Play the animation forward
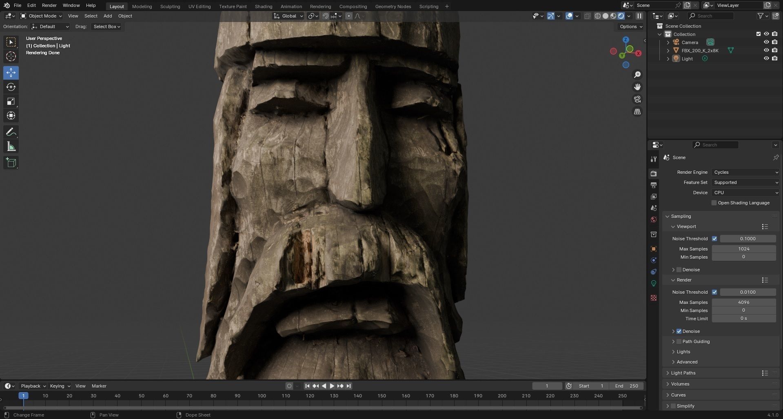Image resolution: width=783 pixels, height=419 pixels. 332,386
